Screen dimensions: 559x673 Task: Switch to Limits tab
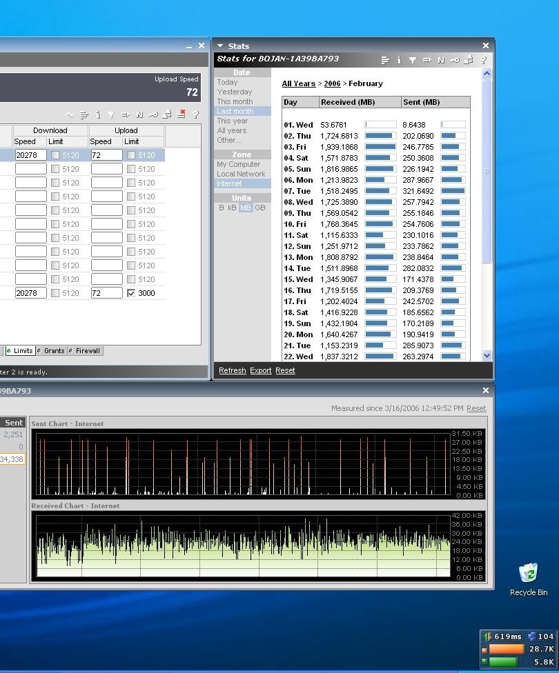[x=20, y=351]
